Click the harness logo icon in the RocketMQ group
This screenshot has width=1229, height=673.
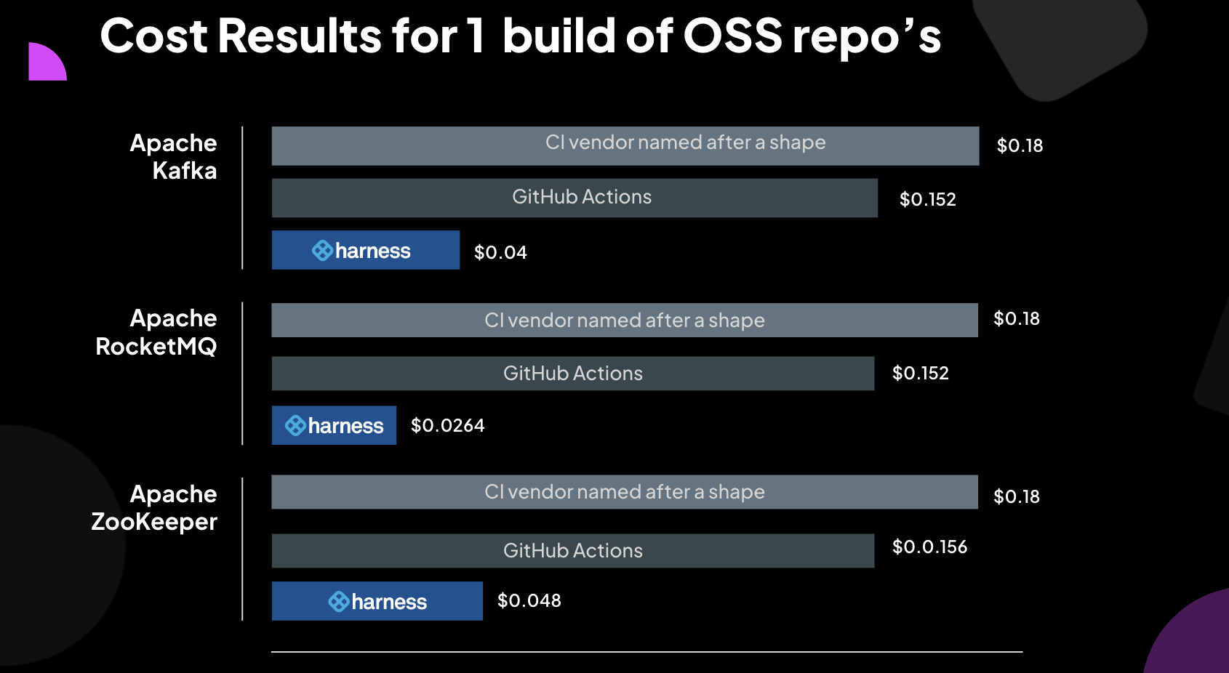pyautogui.click(x=295, y=426)
